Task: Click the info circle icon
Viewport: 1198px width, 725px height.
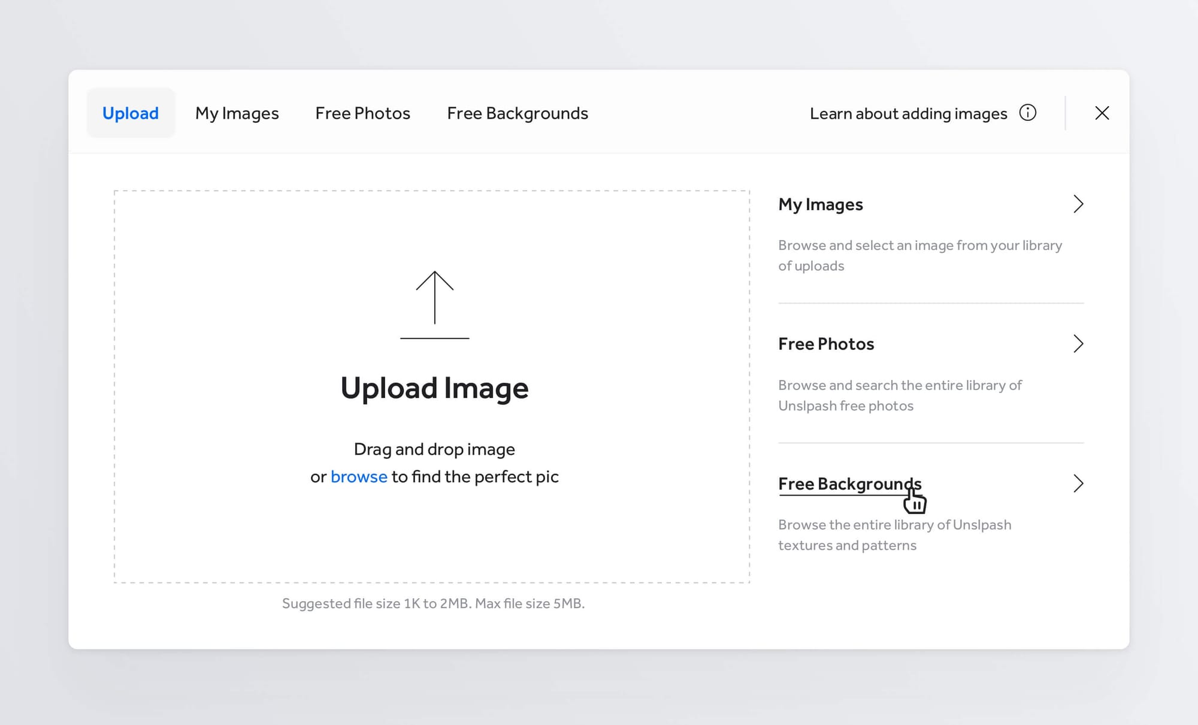Action: [1027, 113]
